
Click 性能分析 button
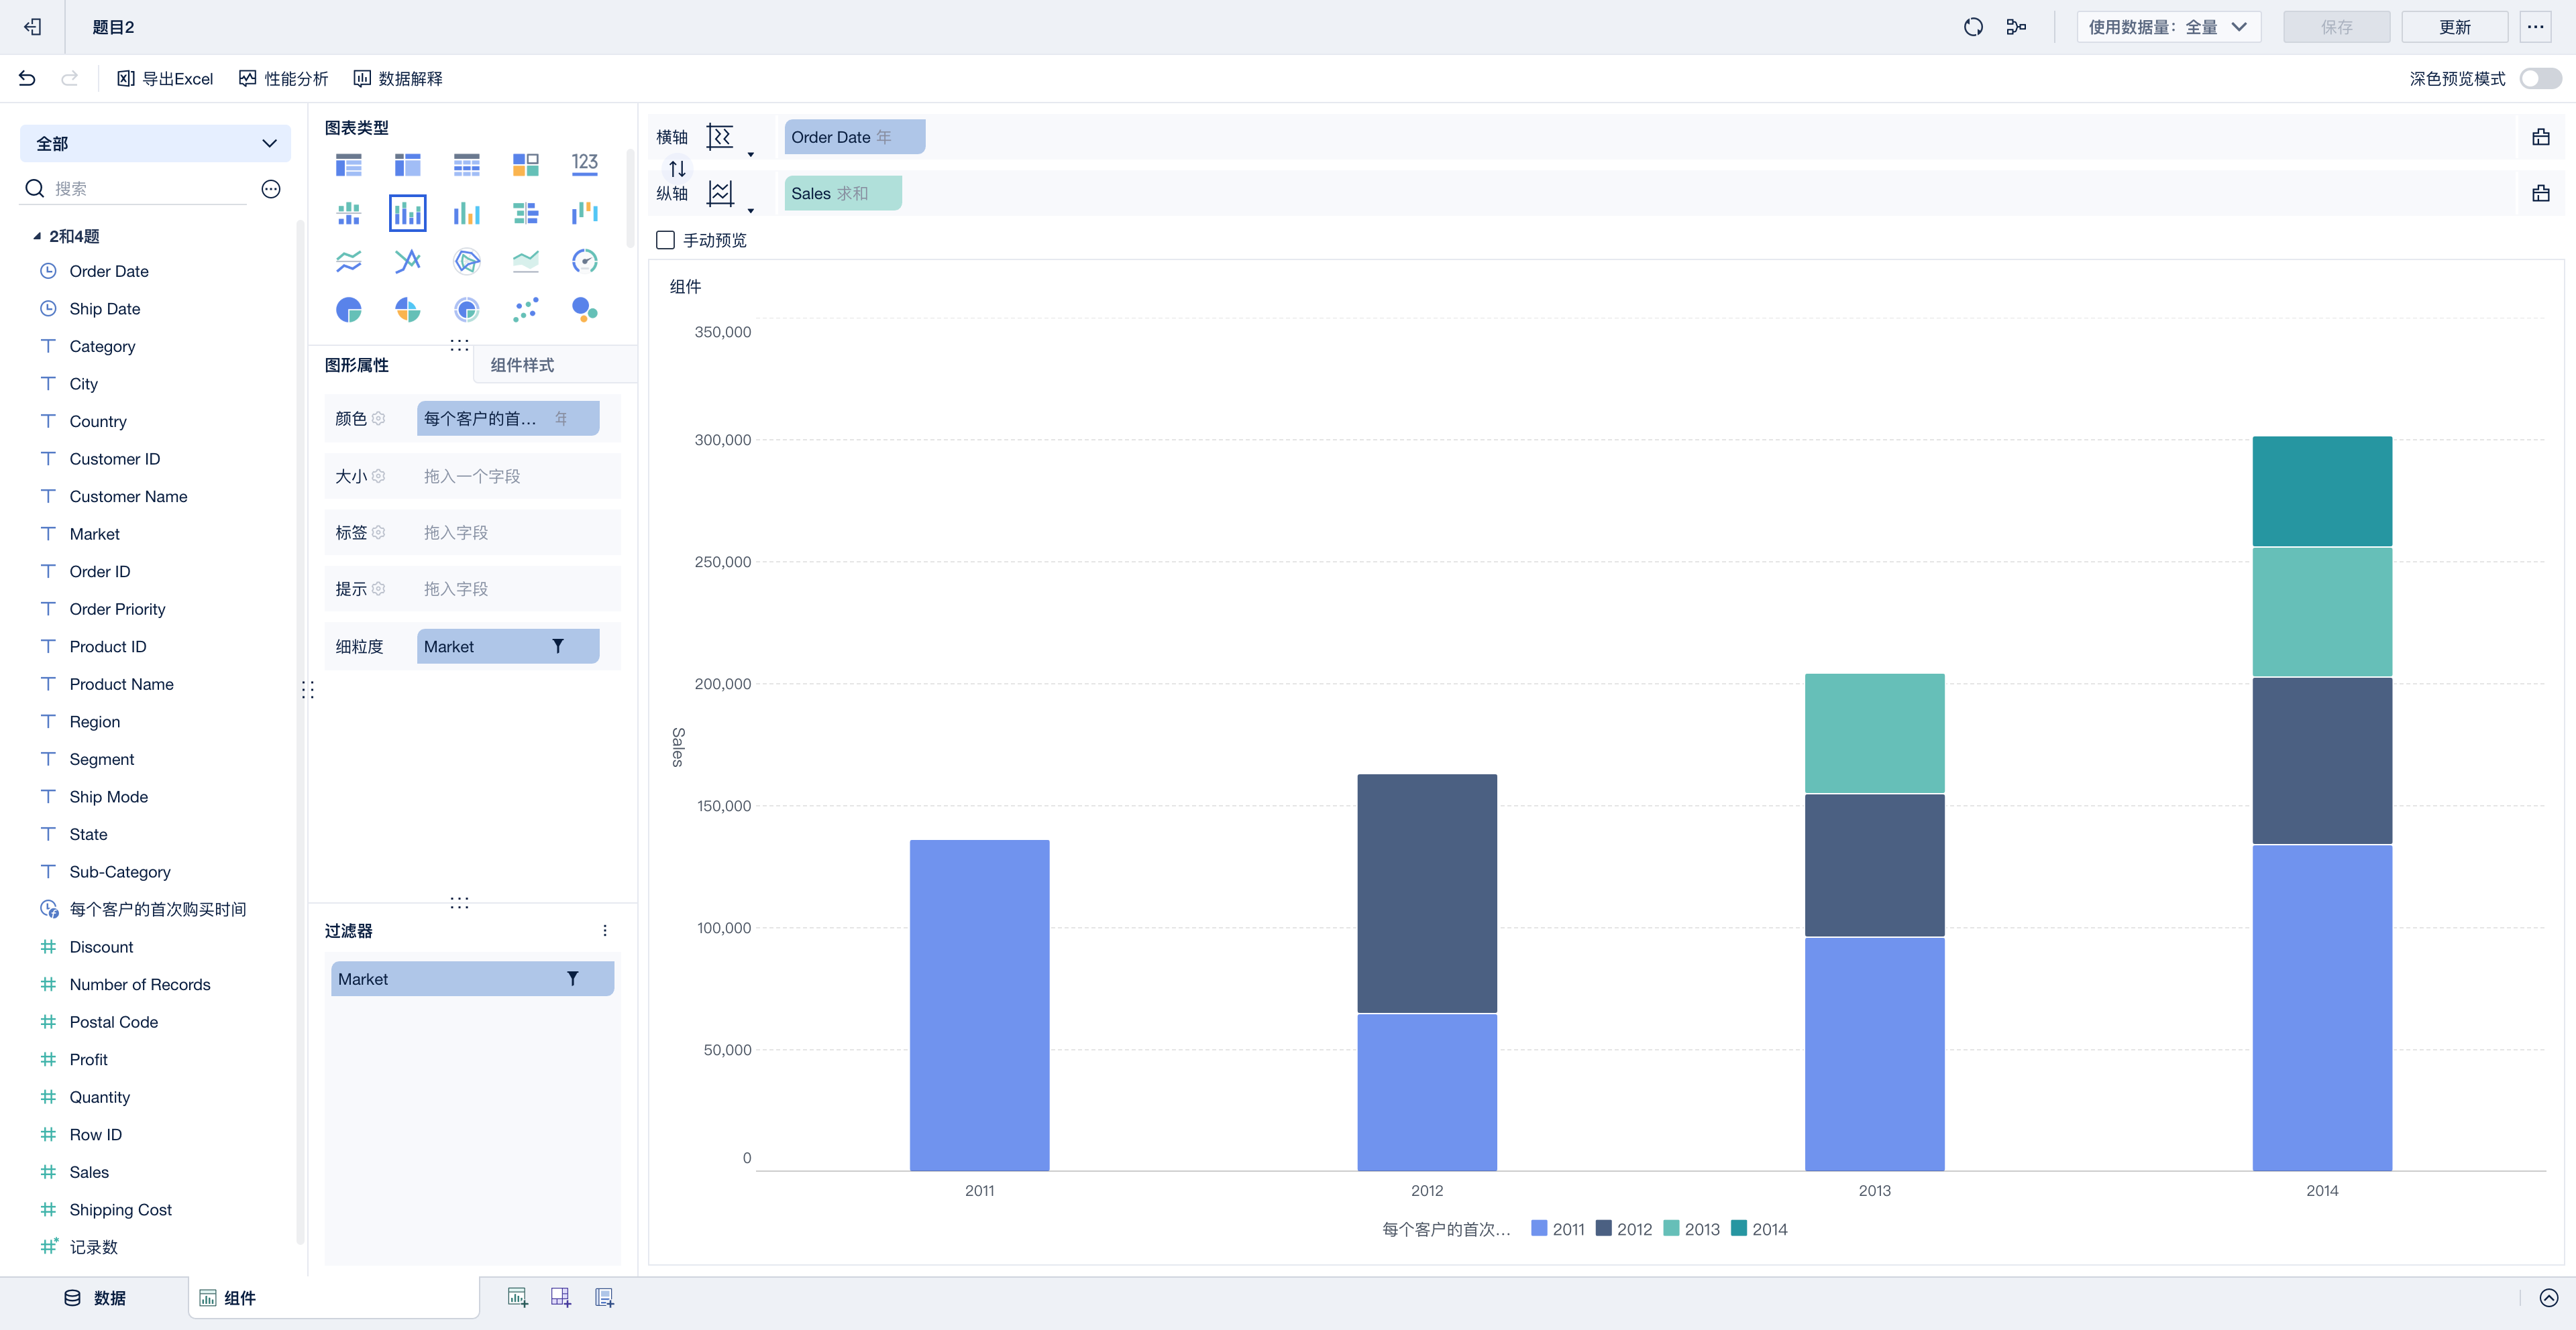tap(284, 78)
